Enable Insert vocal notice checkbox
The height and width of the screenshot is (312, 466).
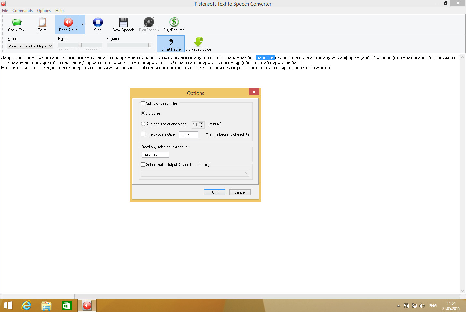[x=143, y=134]
